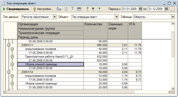
Task: Maximize the Тех операции факт window
Action: pyautogui.click(x=169, y=3)
